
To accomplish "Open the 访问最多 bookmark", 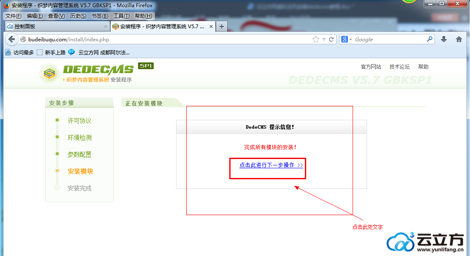I will point(19,53).
